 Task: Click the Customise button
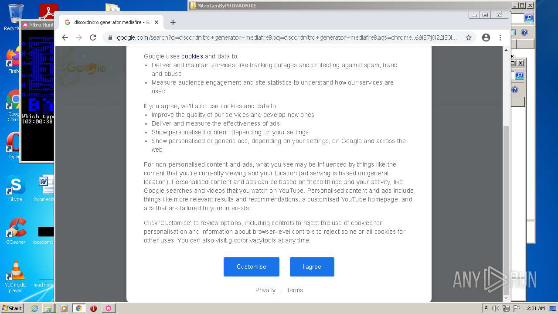point(252,267)
